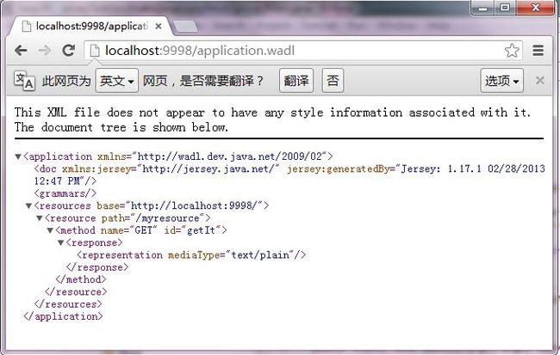560x355 pixels.
Task: Click the forward navigation arrow
Action: click(x=45, y=51)
